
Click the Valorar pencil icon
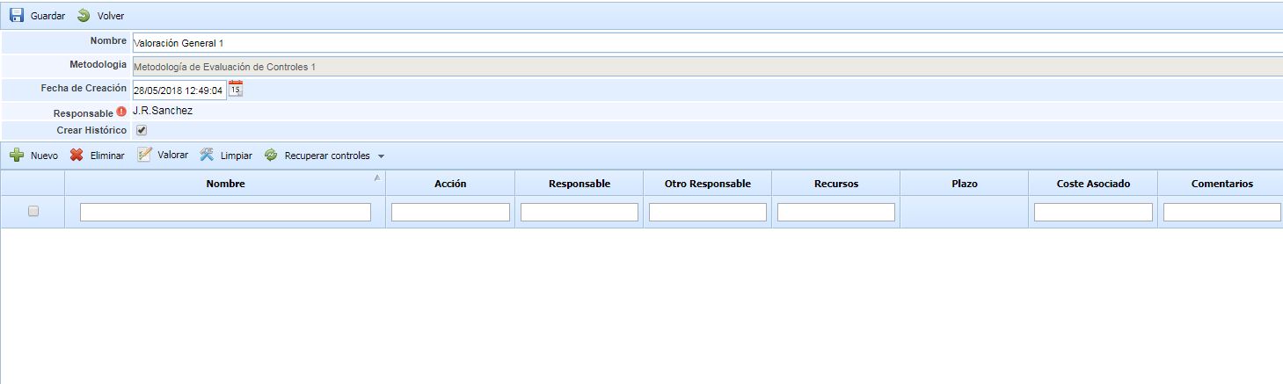(x=145, y=155)
